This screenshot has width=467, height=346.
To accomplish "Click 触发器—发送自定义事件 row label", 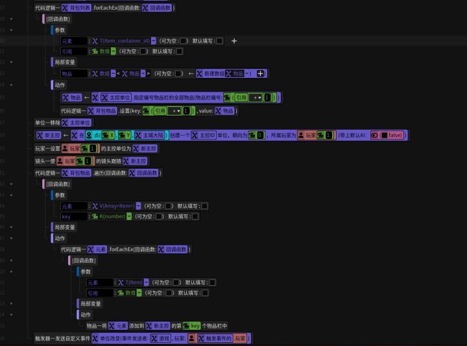I will (x=62, y=338).
